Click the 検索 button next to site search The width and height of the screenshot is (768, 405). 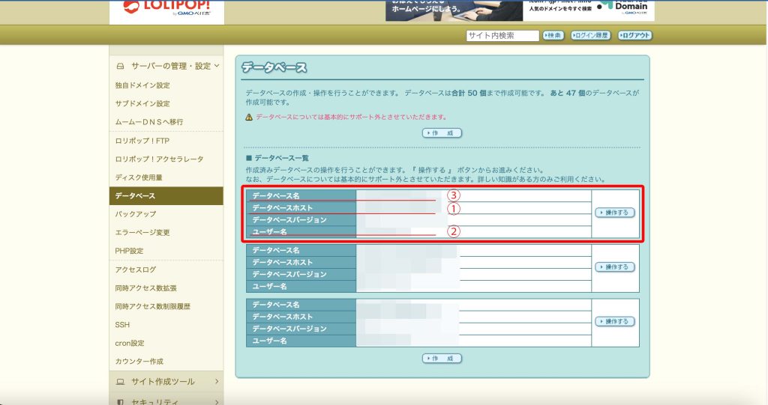(553, 36)
